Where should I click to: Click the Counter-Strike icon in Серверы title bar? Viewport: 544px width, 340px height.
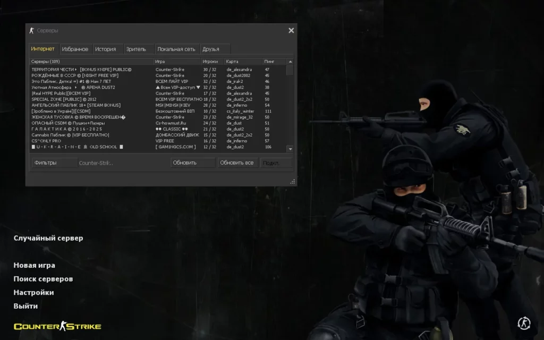coord(32,31)
